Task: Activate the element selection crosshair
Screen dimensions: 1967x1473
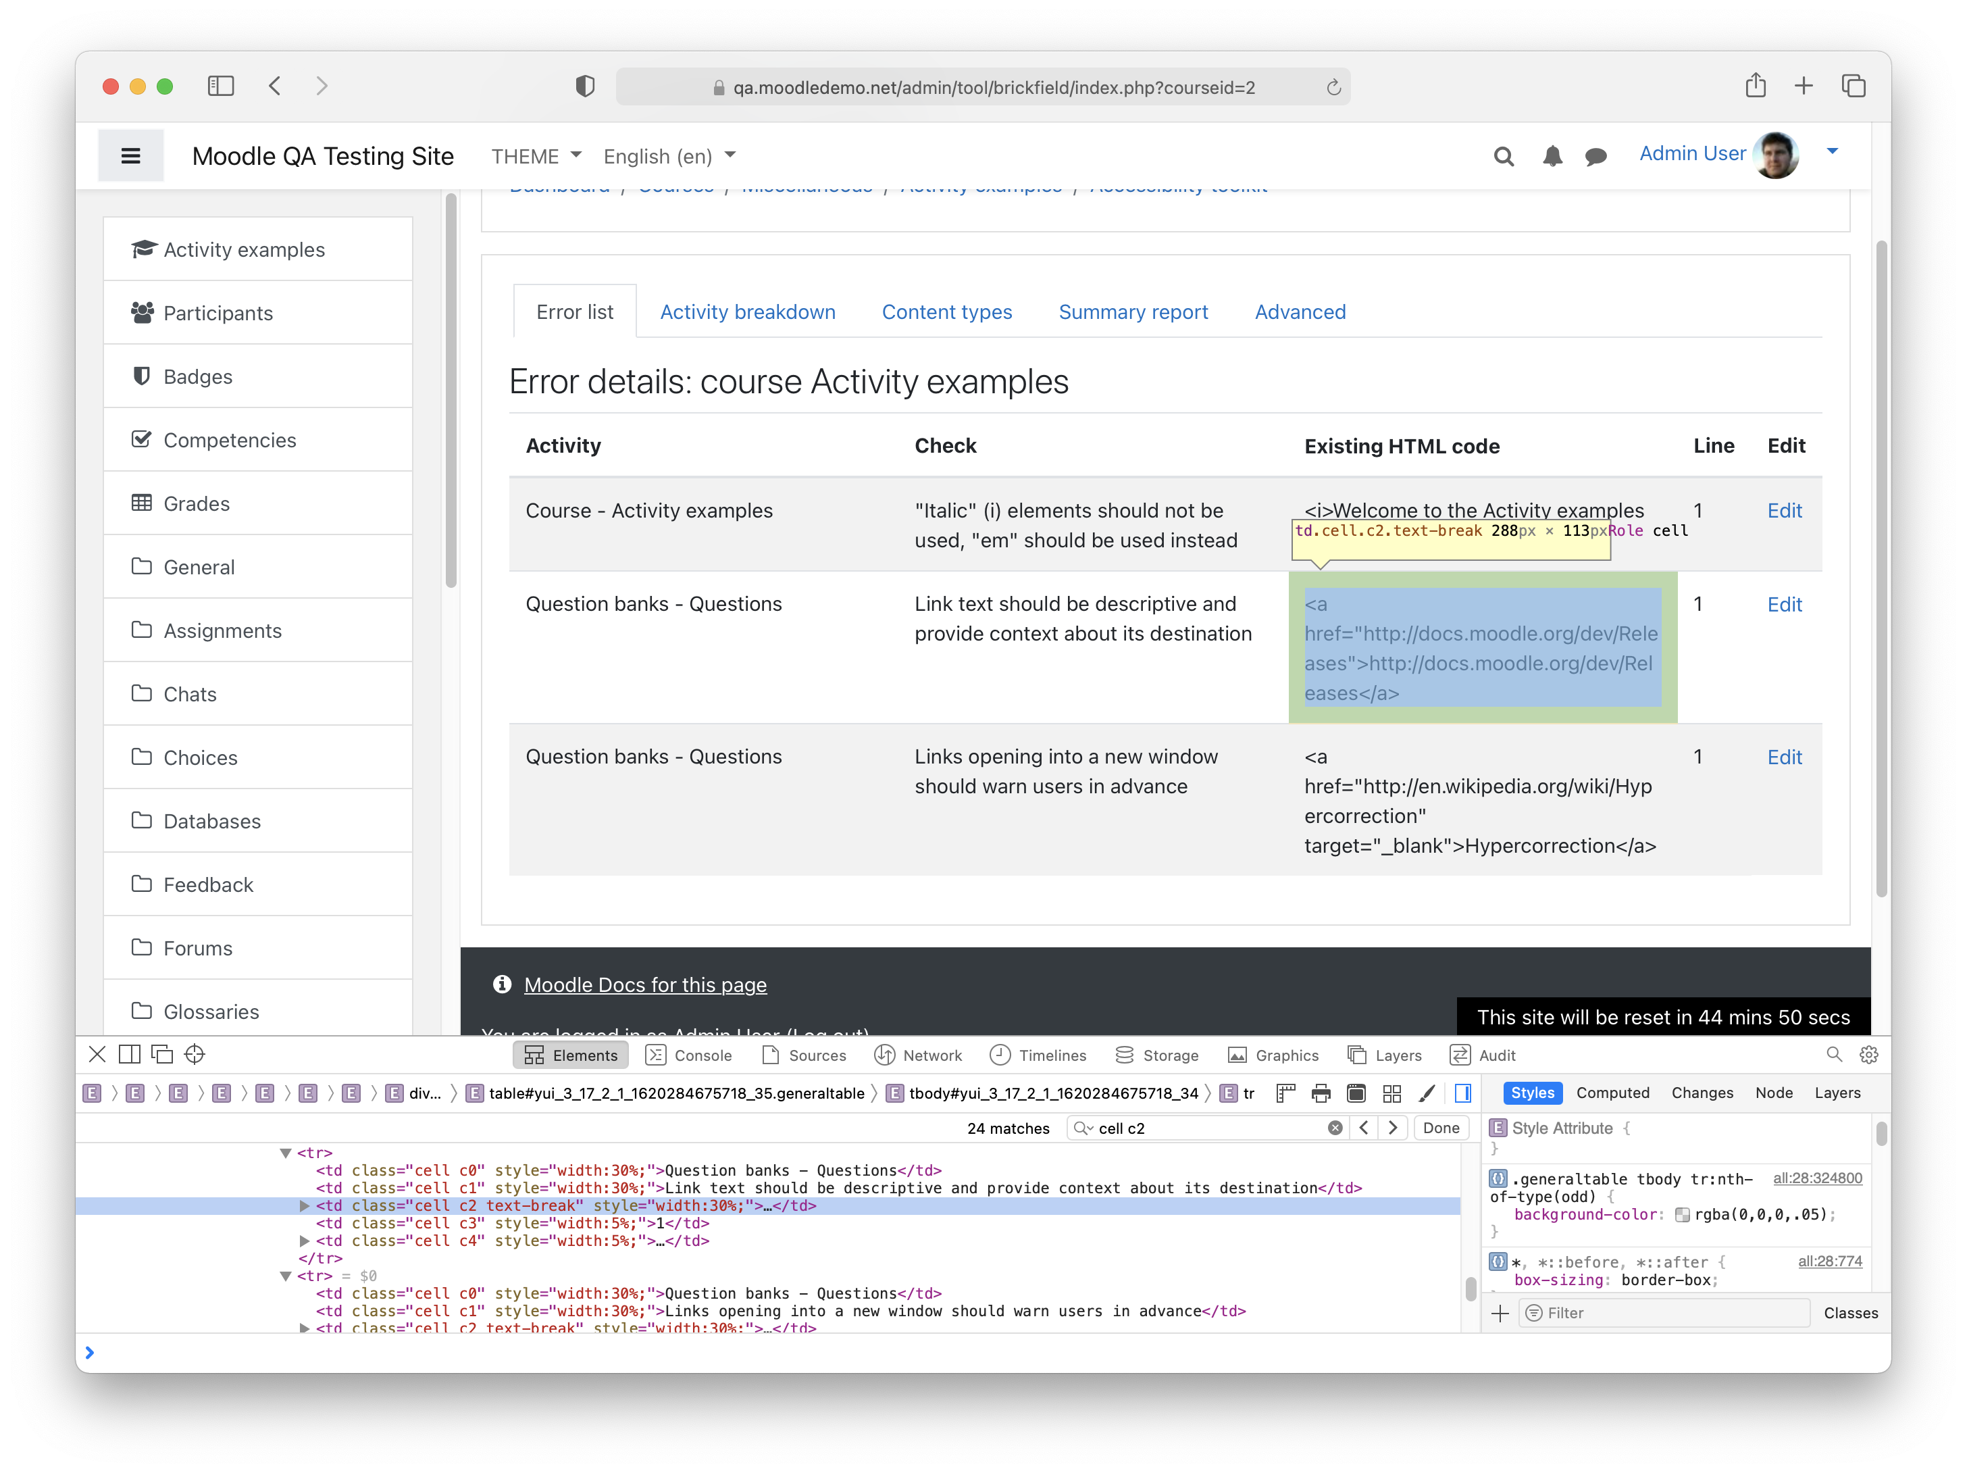Action: (x=195, y=1055)
